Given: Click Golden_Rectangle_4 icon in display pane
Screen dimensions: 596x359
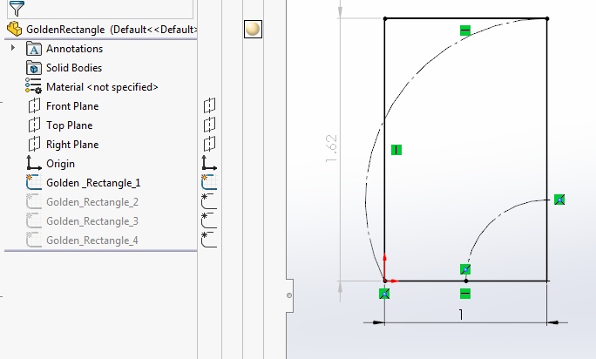Looking at the screenshot, I should coord(209,240).
